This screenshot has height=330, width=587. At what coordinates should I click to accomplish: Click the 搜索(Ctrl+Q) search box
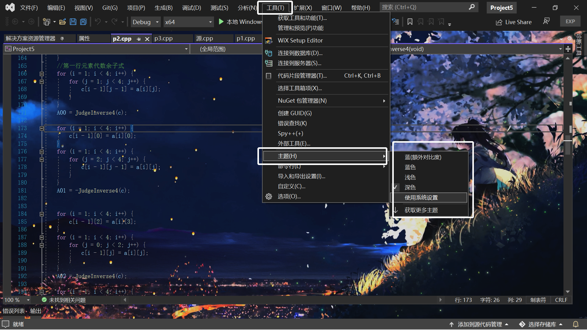pos(425,7)
